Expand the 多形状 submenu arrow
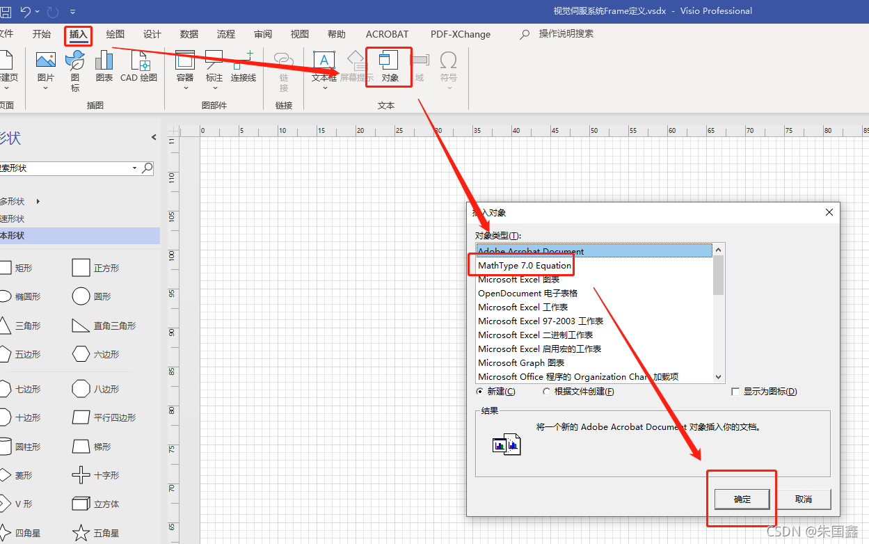This screenshot has height=544, width=869. pos(38,201)
